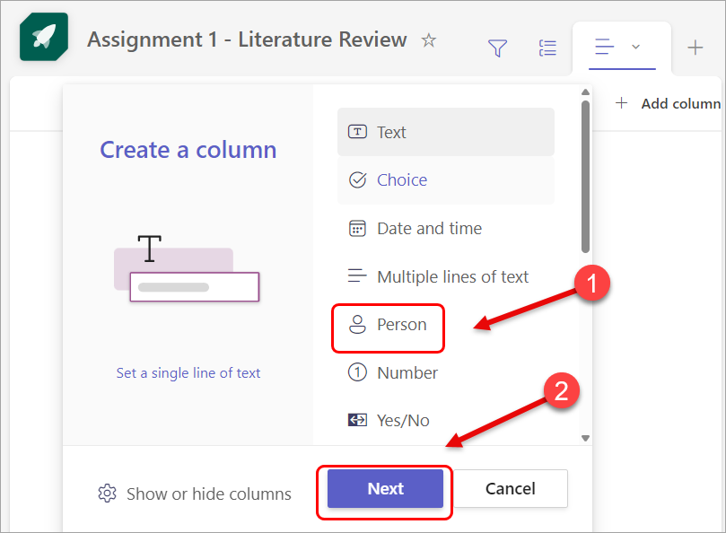Click the column type list scrollbar thumb
726x533 pixels.
pos(585,175)
